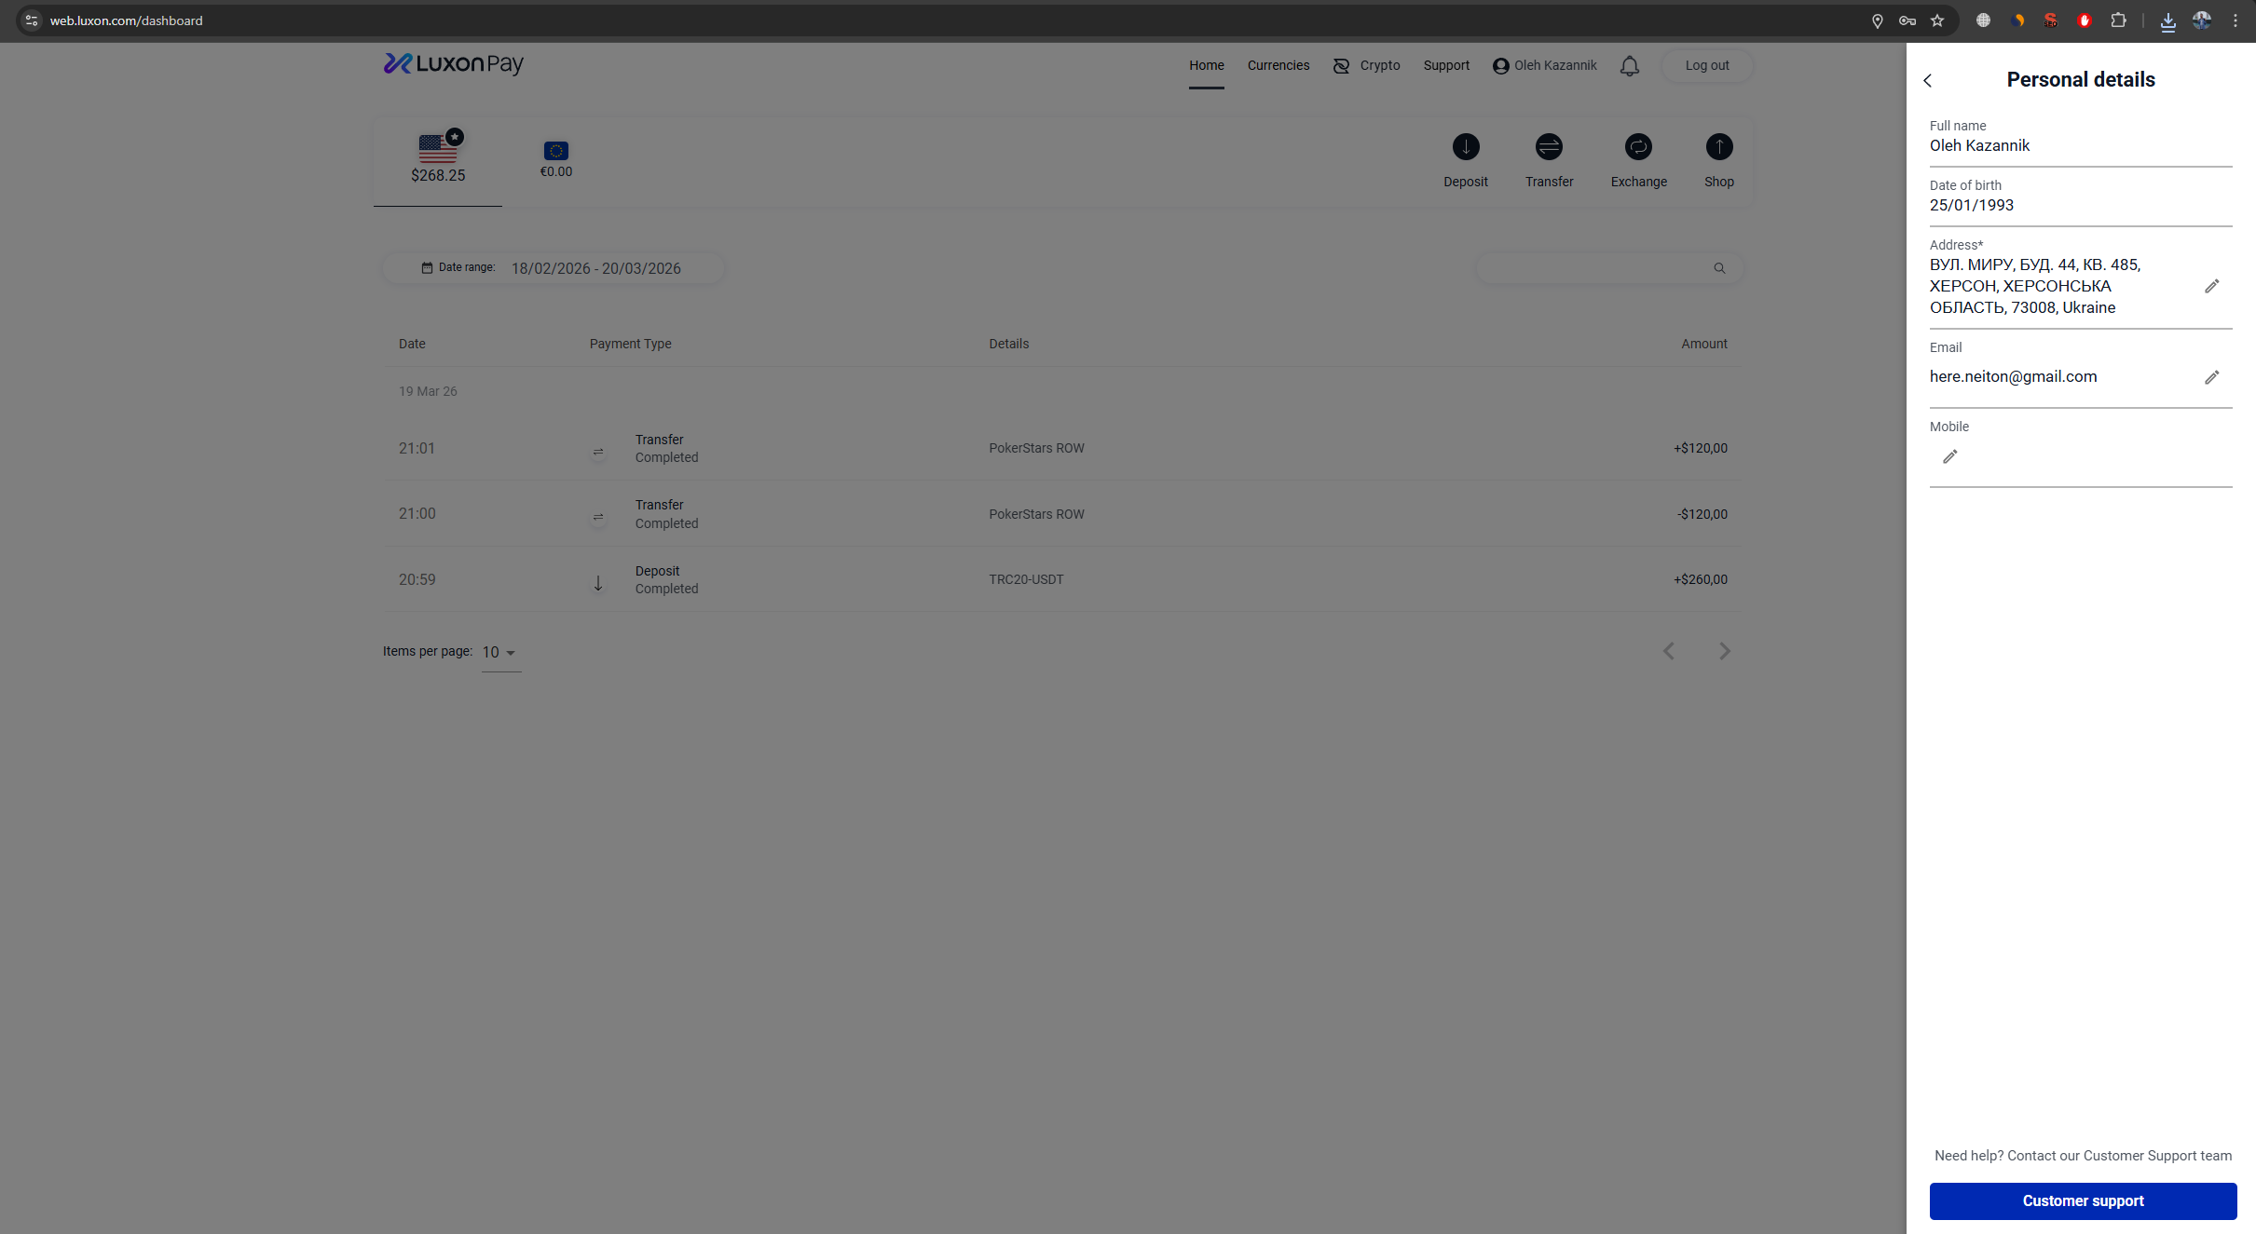The image size is (2256, 1234).
Task: Edit mobile number with pencil icon
Action: [x=1949, y=456]
